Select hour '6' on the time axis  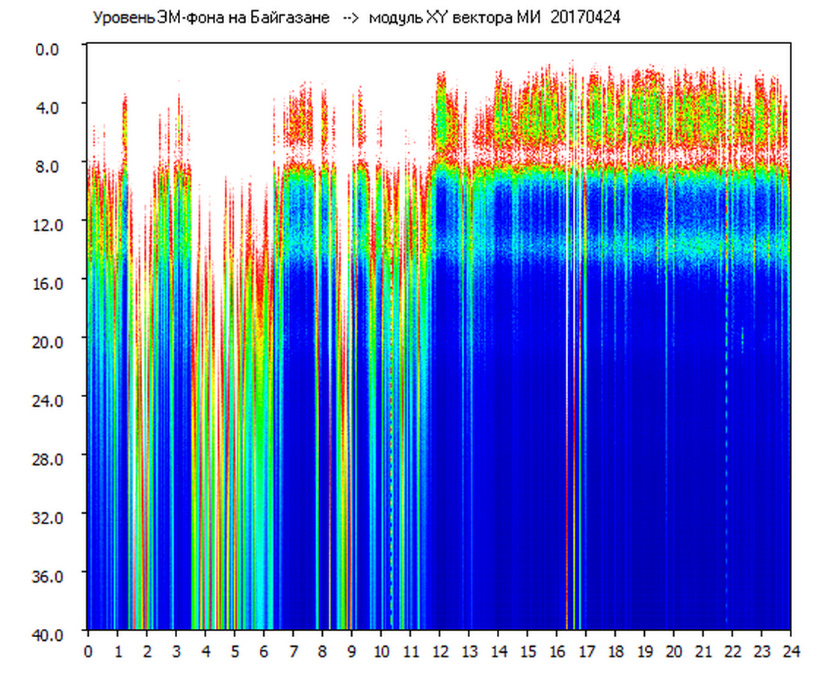click(264, 651)
